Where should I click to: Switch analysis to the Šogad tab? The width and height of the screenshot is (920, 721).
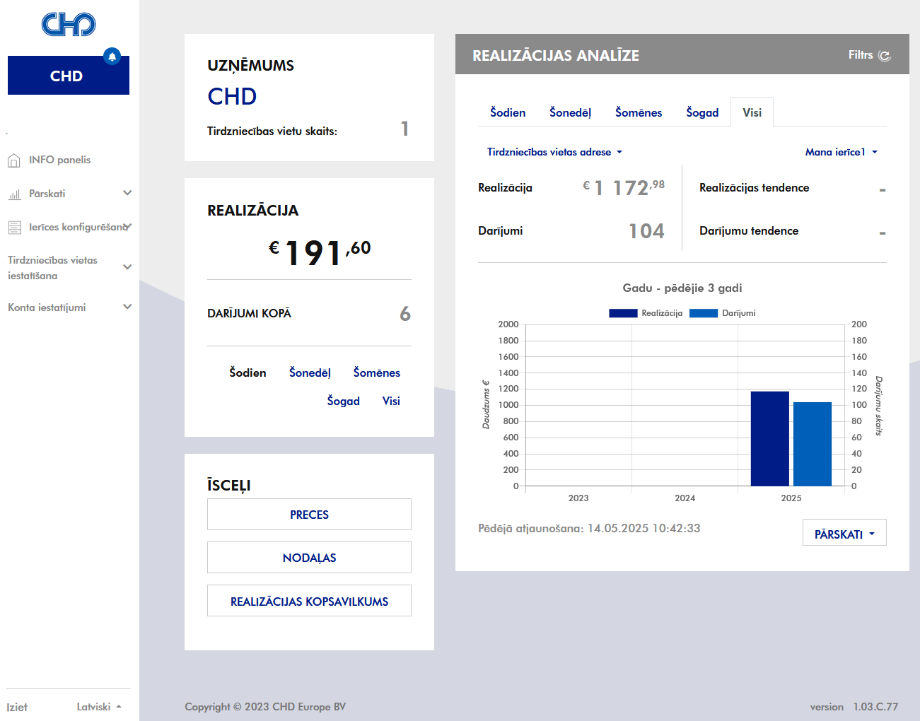click(x=702, y=112)
